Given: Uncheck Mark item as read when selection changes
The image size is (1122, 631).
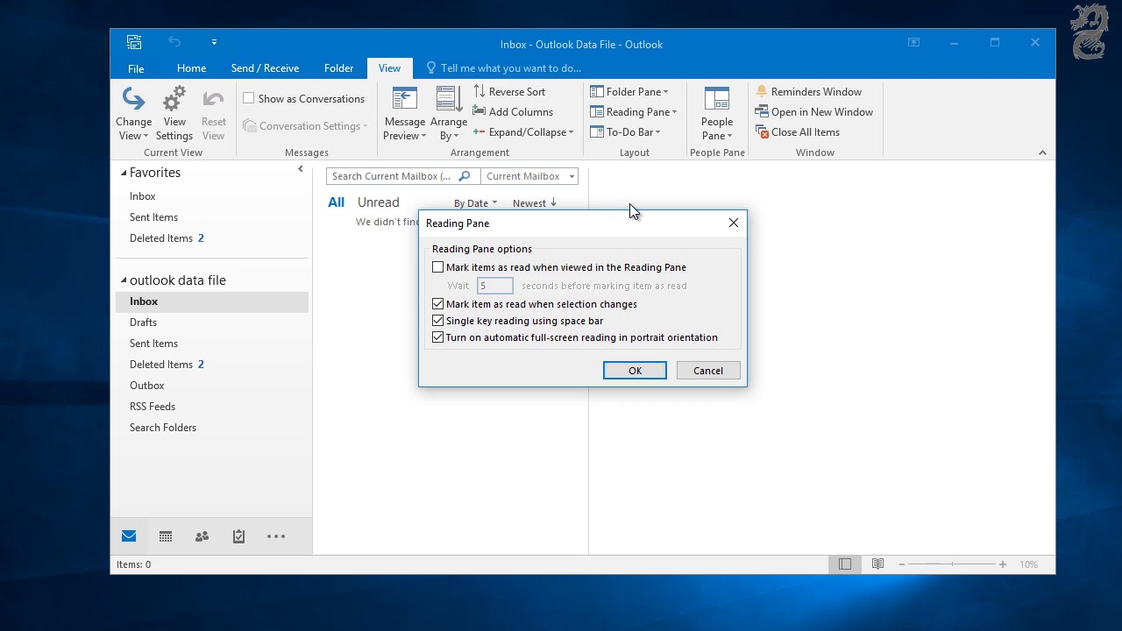Looking at the screenshot, I should (x=438, y=304).
